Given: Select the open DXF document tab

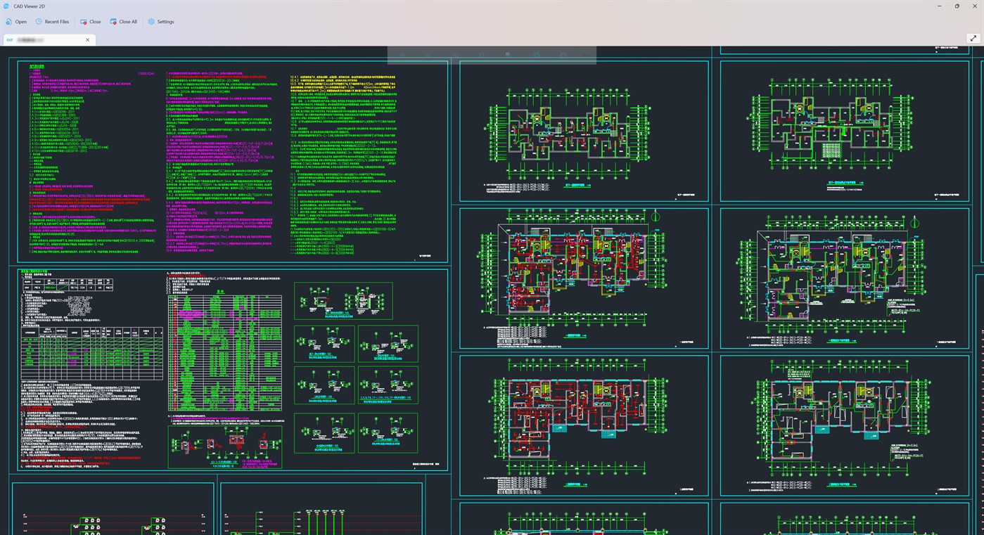Looking at the screenshot, I should pyautogui.click(x=48, y=40).
